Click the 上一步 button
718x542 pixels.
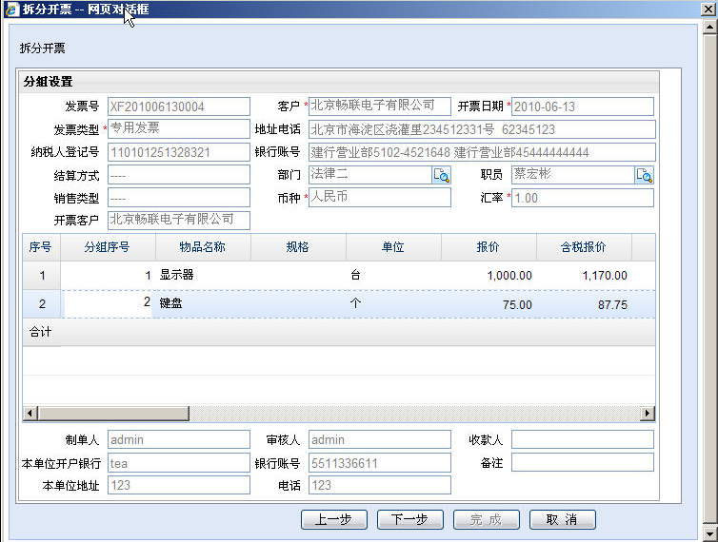pos(333,519)
